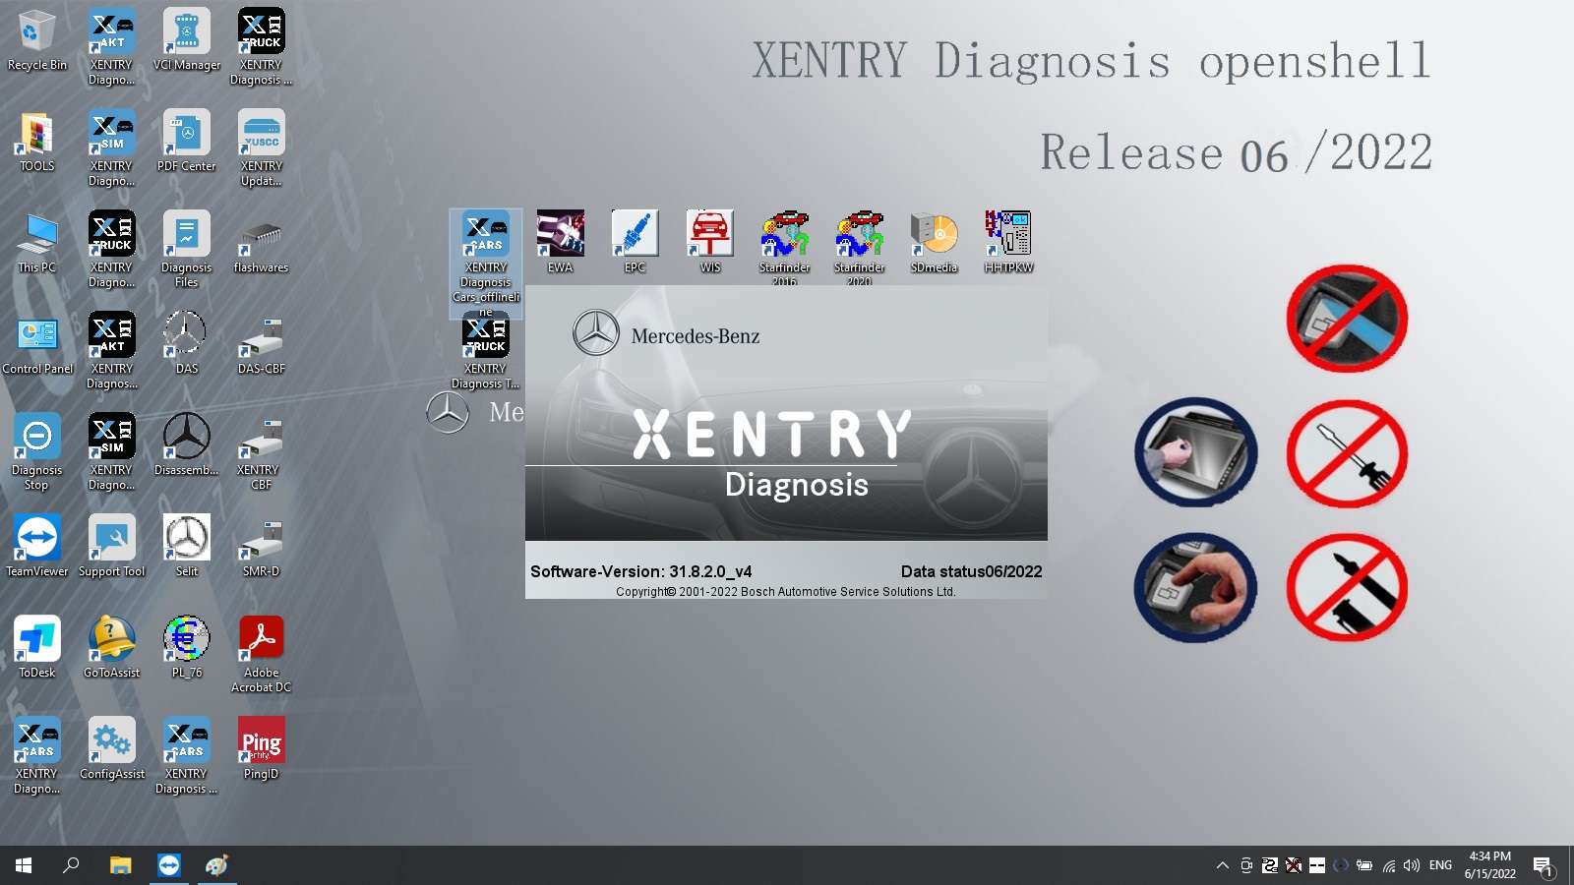This screenshot has width=1574, height=885.
Task: Open the XENTRY CBF shortcut
Action: (x=262, y=452)
